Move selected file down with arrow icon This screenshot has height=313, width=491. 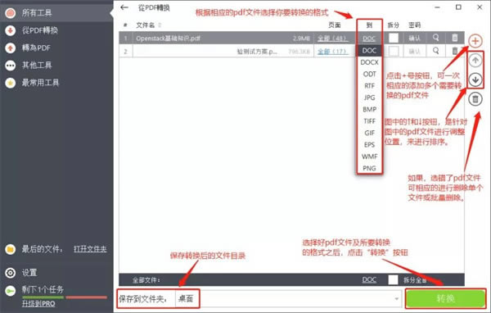coord(475,79)
